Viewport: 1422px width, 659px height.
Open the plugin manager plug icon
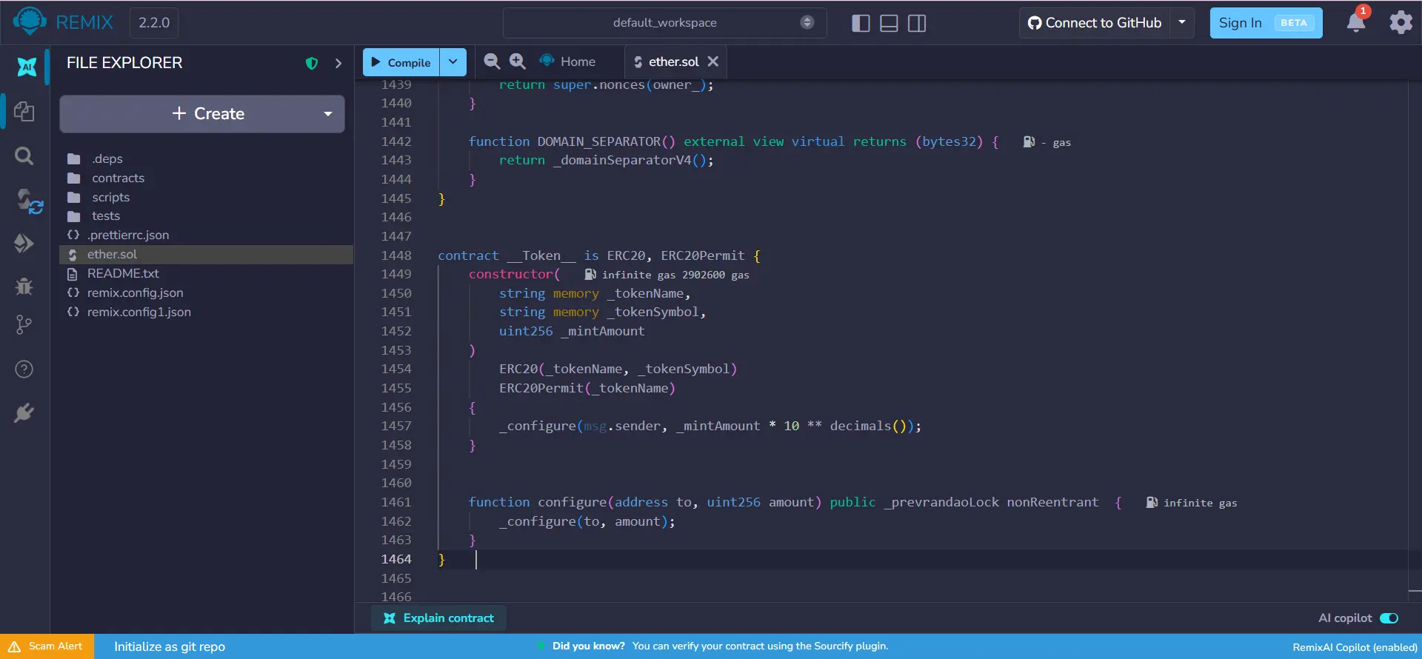[24, 412]
